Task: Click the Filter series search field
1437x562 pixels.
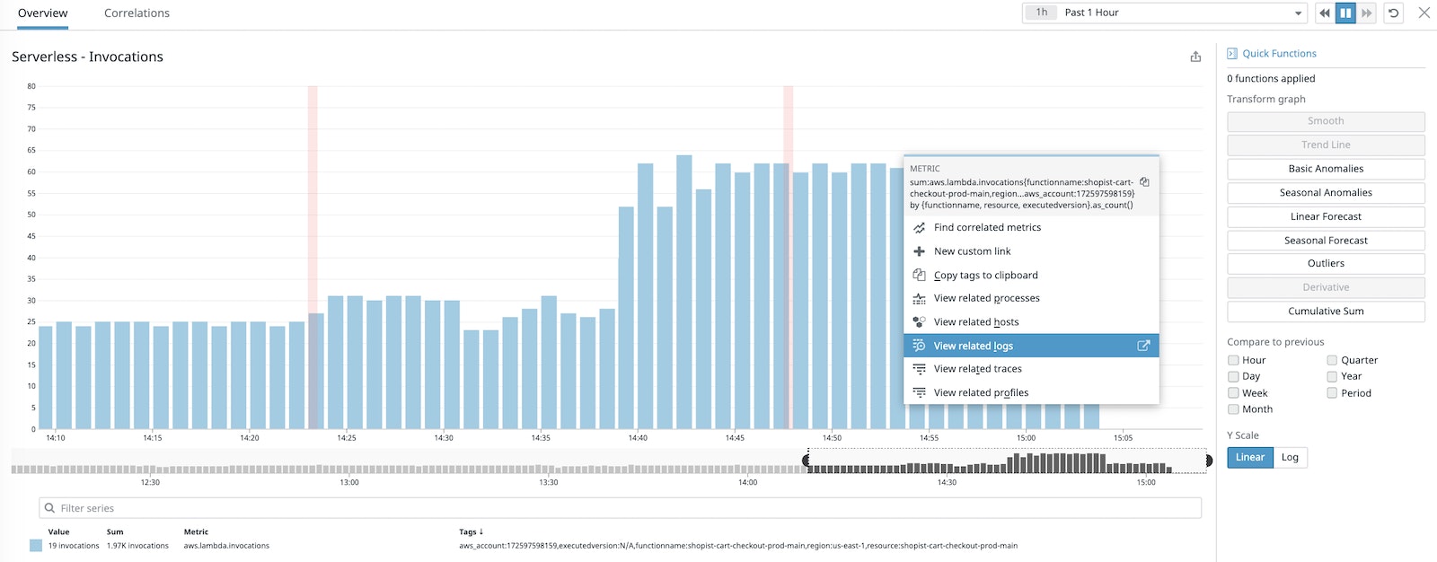Action: pos(620,508)
